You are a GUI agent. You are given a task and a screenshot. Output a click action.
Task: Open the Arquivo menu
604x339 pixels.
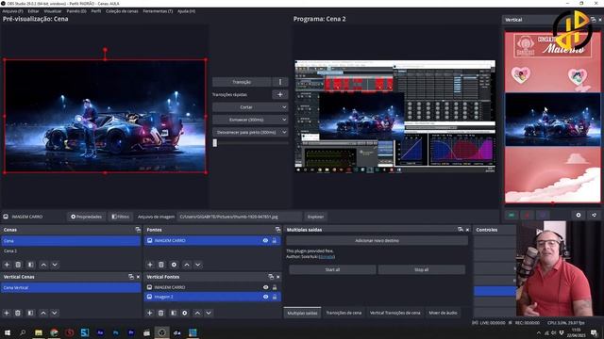[12, 11]
